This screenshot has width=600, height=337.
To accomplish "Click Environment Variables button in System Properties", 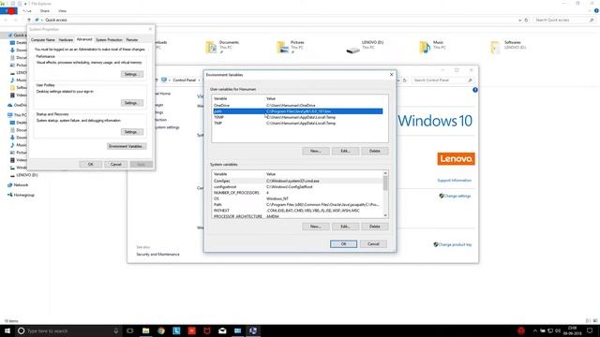I will coord(127,146).
